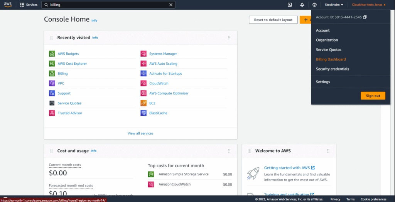This screenshot has height=202, width=395.
Task: Open Billing Dashboard in the account menu
Action: pos(331,59)
